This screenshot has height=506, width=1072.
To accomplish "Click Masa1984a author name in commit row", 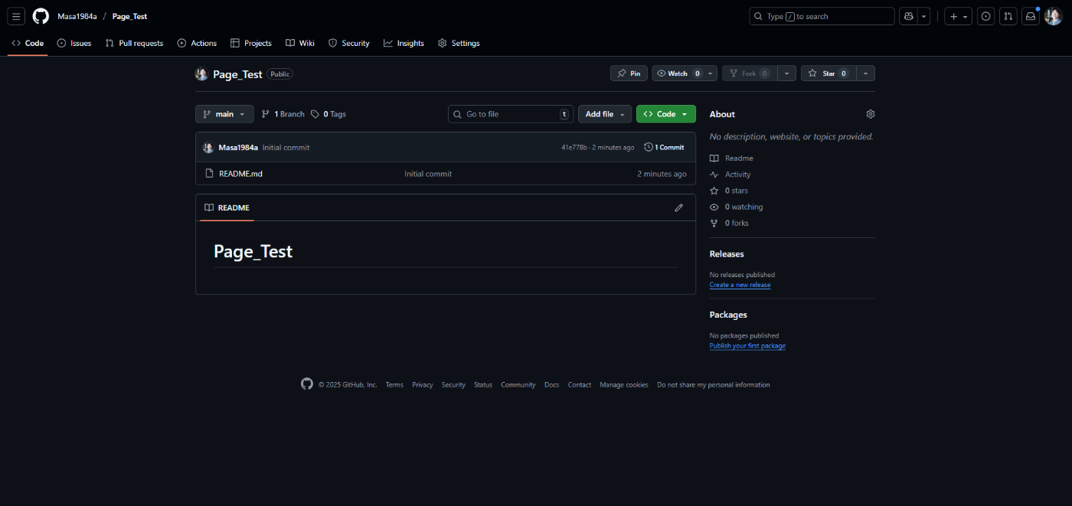I will click(x=238, y=147).
